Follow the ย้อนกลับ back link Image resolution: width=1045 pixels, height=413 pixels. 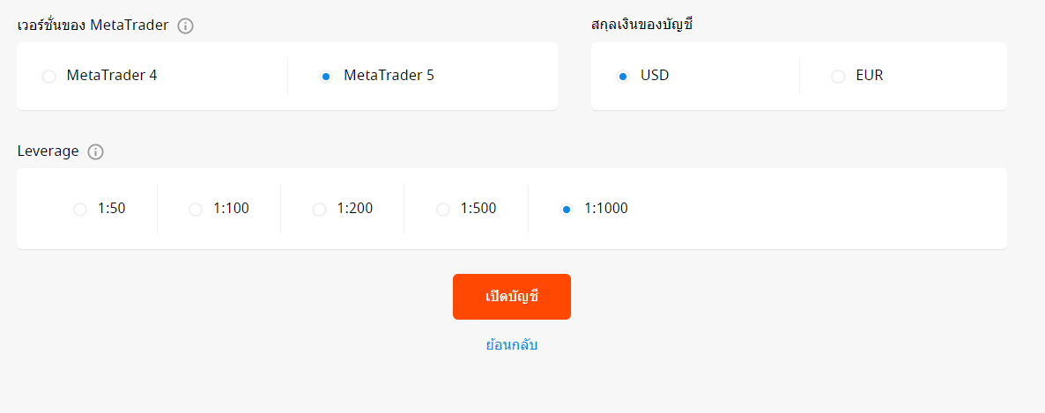click(512, 345)
